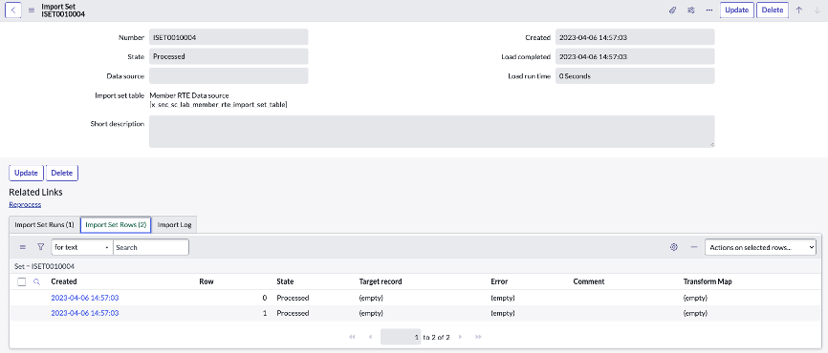Screen dimensions: 828x353
Task: Sort by the Error column header
Action: (499, 281)
